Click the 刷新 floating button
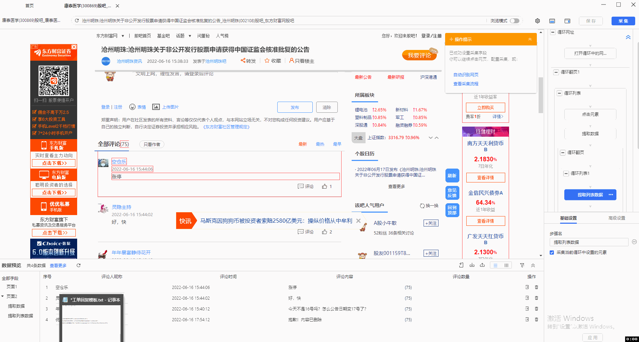Image resolution: width=639 pixels, height=342 pixels. 452,176
